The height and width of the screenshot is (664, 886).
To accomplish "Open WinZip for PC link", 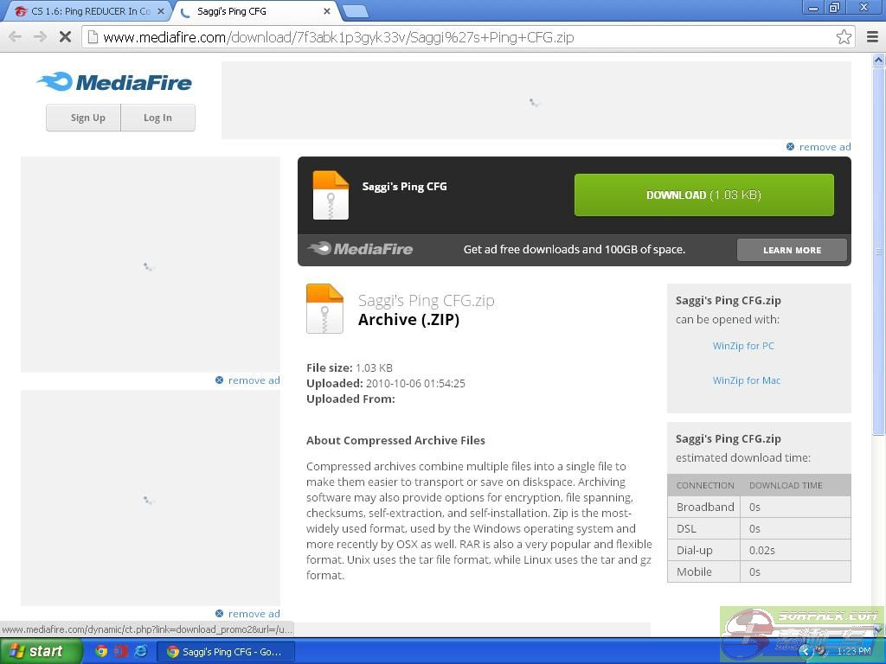I will click(x=743, y=346).
